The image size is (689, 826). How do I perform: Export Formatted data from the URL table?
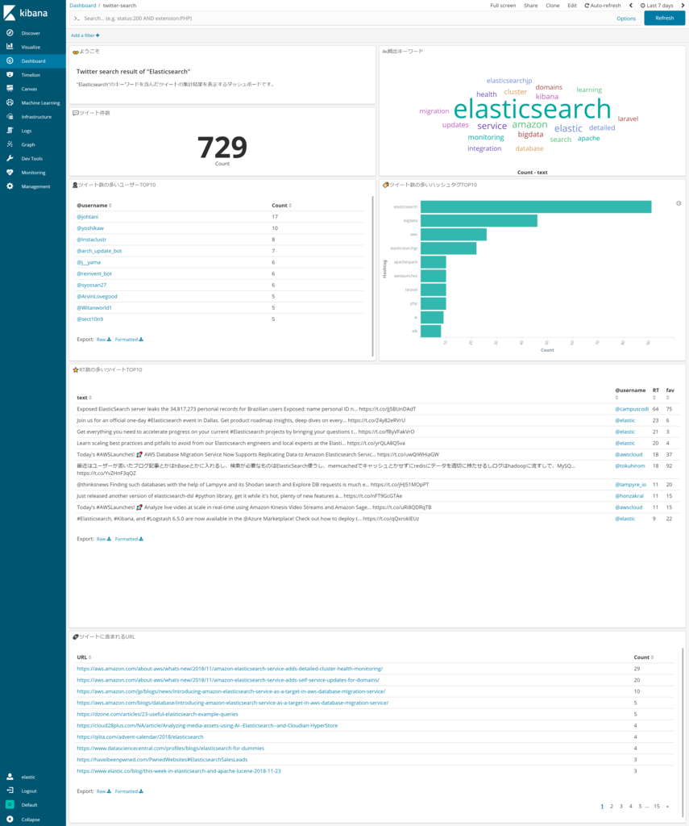pyautogui.click(x=129, y=791)
